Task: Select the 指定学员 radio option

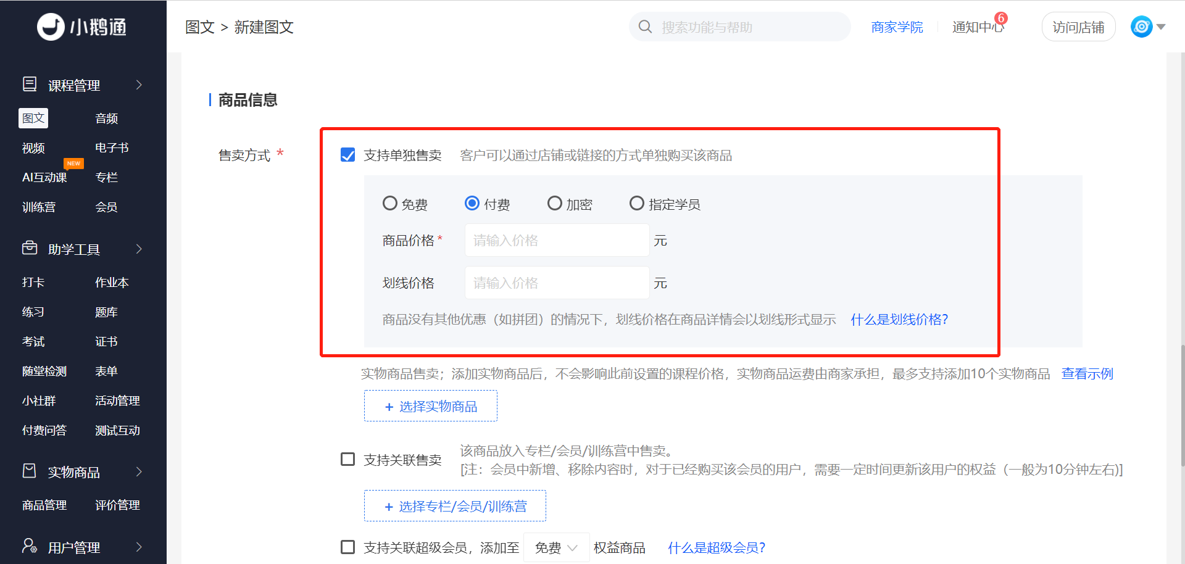Action: (637, 203)
